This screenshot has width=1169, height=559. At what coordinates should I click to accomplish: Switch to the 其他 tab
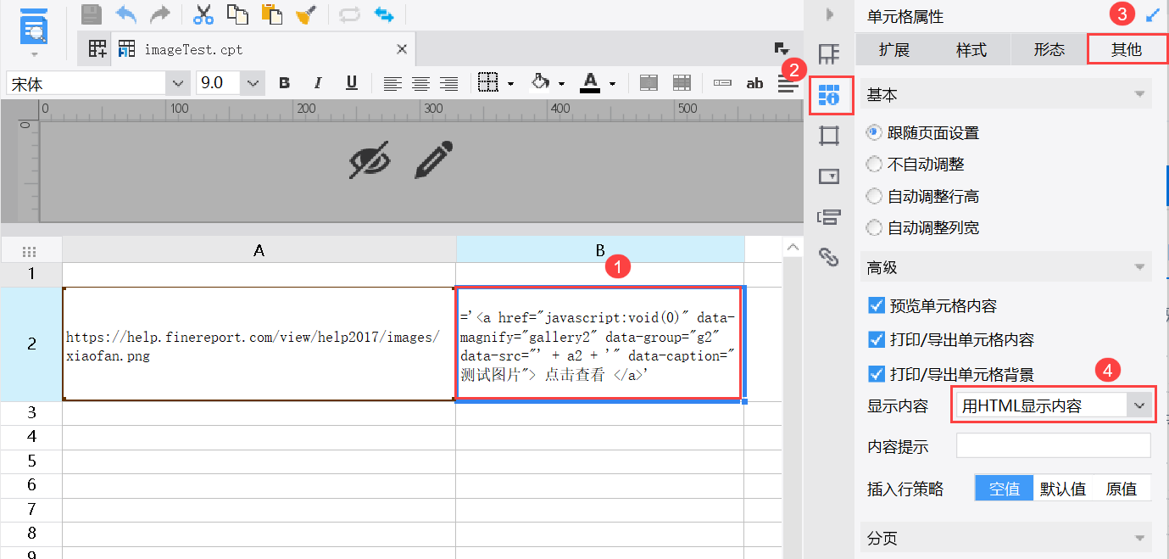tap(1127, 50)
